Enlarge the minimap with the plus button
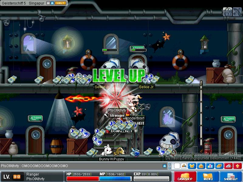The width and height of the screenshot is (243, 182). pos(52,3)
